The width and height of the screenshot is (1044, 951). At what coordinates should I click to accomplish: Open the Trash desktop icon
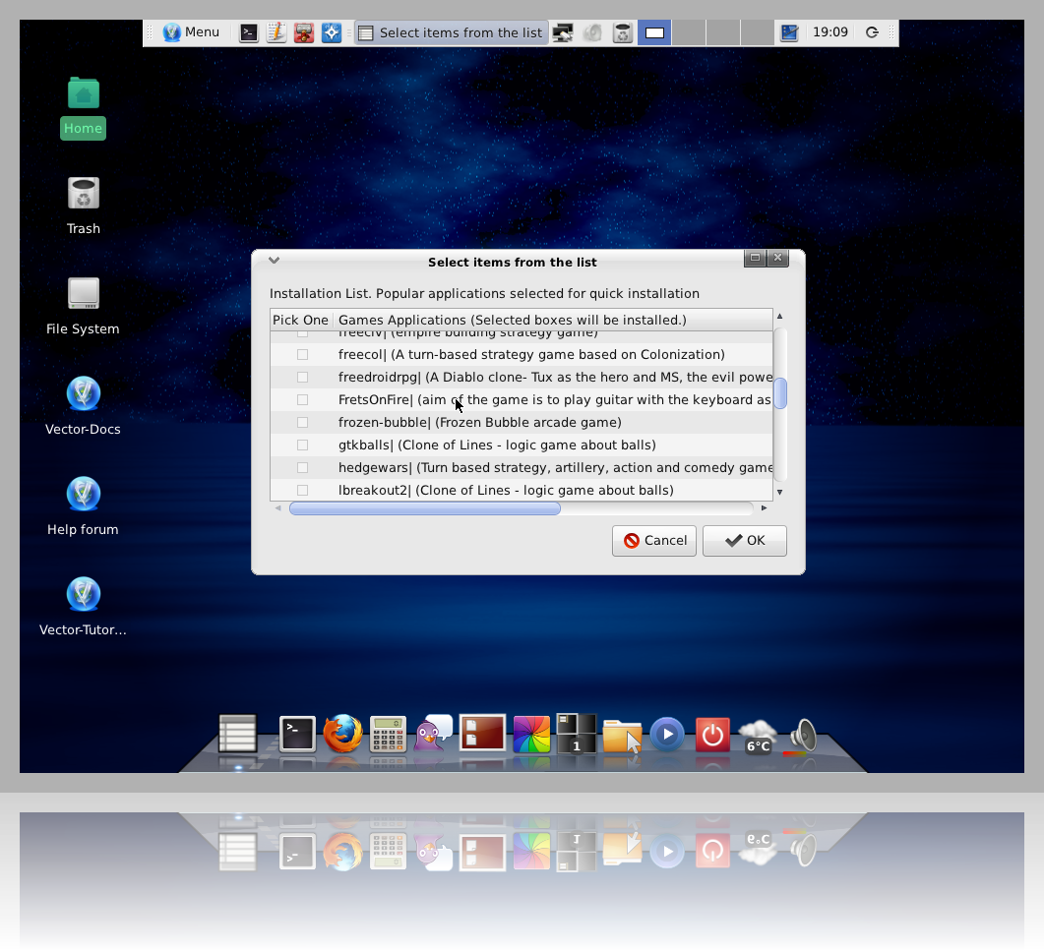84,194
